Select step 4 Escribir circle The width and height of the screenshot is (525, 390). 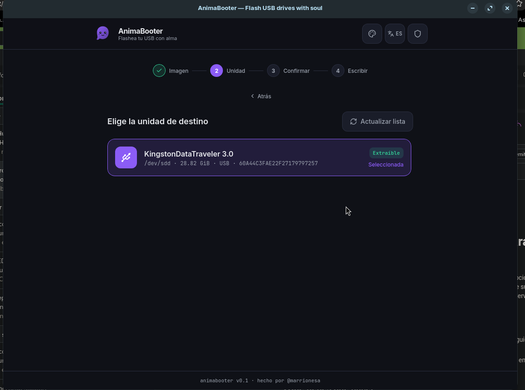pyautogui.click(x=338, y=71)
